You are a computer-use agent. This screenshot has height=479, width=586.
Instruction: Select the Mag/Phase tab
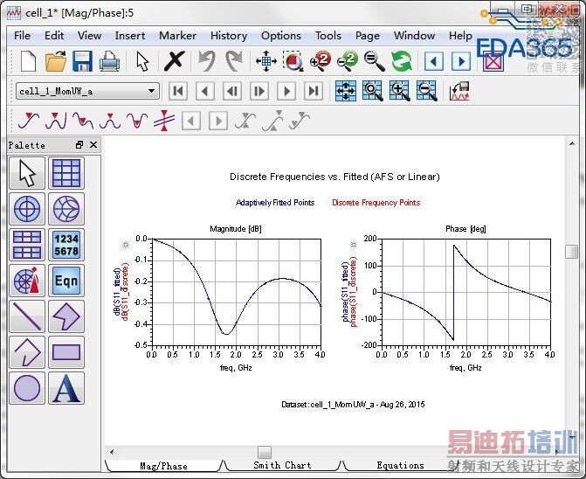pyautogui.click(x=163, y=466)
